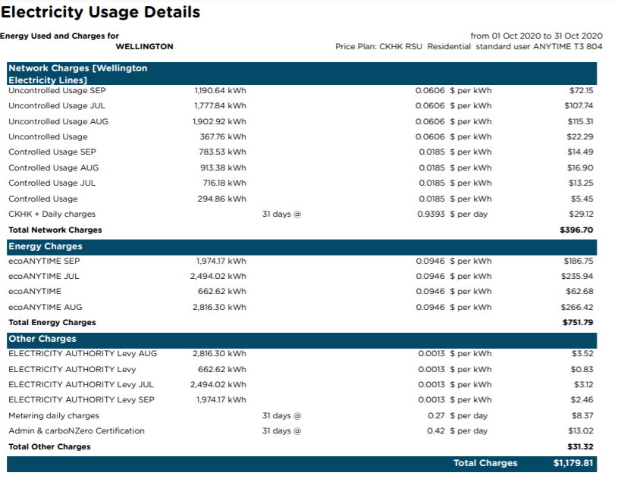Click the $751.79 energy total
This screenshot has width=621, height=479.
[x=578, y=323]
